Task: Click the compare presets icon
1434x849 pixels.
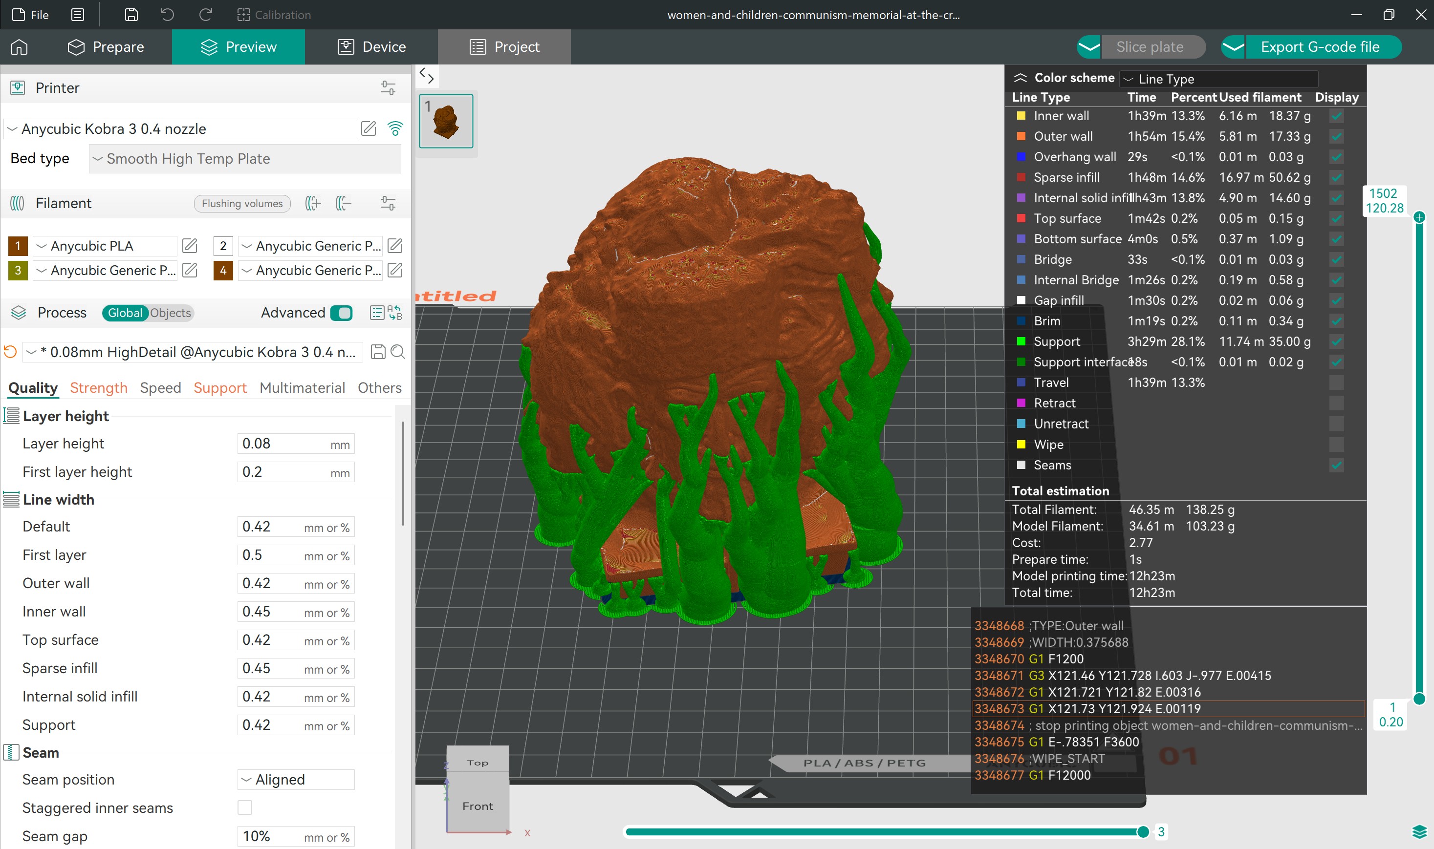Action: tap(395, 313)
